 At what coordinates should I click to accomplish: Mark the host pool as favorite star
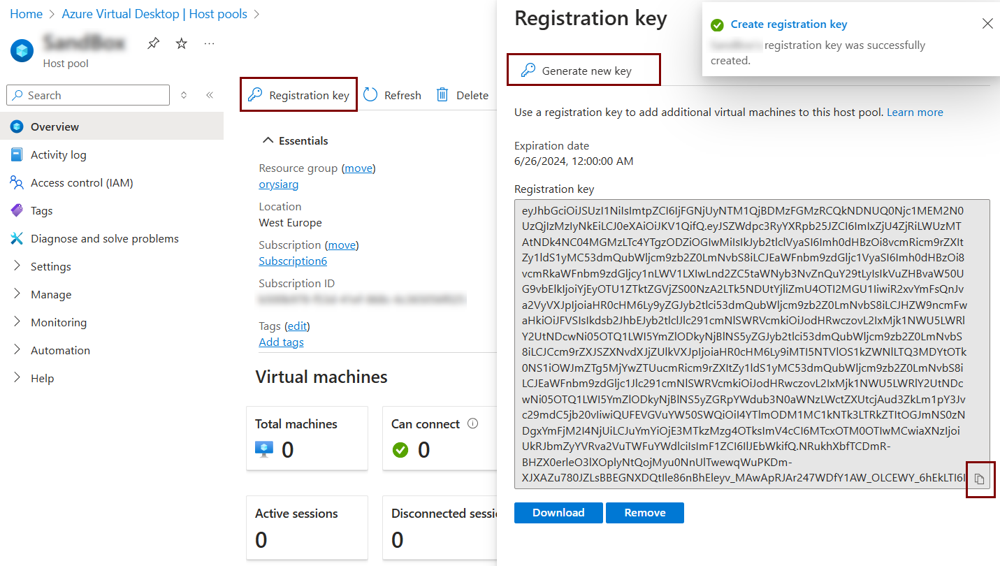pos(182,44)
